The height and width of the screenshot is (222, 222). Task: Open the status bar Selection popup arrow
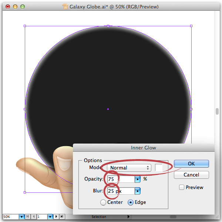128,216
